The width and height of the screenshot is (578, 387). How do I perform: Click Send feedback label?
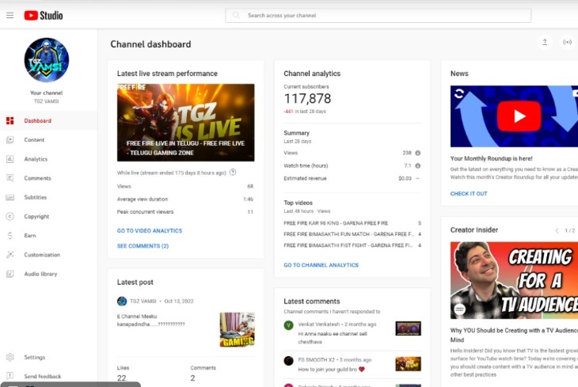click(43, 376)
